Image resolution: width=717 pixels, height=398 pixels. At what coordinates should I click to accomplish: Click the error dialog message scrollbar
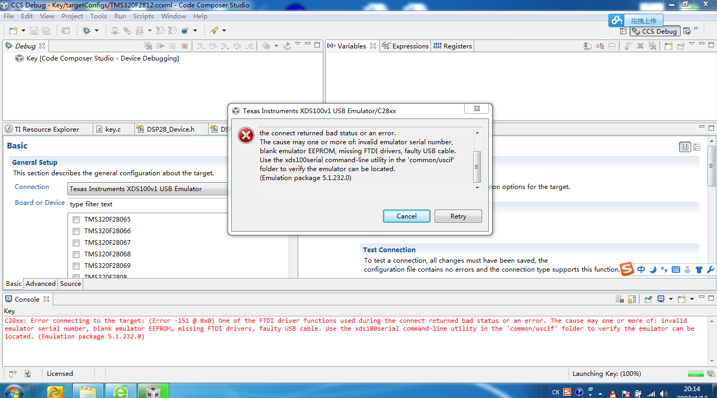(x=477, y=160)
